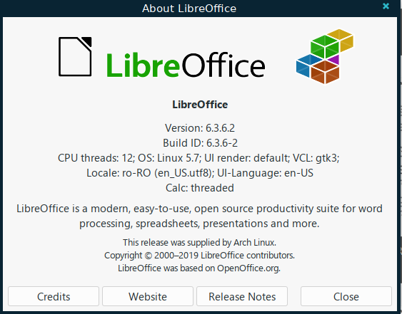402x314 pixels.
Task: Click the colored cubes icon
Action: click(x=325, y=56)
